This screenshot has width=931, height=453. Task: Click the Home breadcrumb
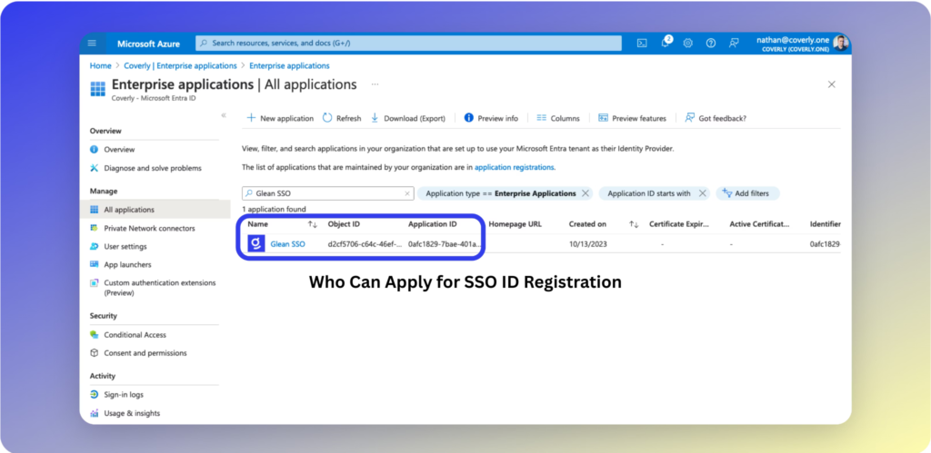point(100,65)
